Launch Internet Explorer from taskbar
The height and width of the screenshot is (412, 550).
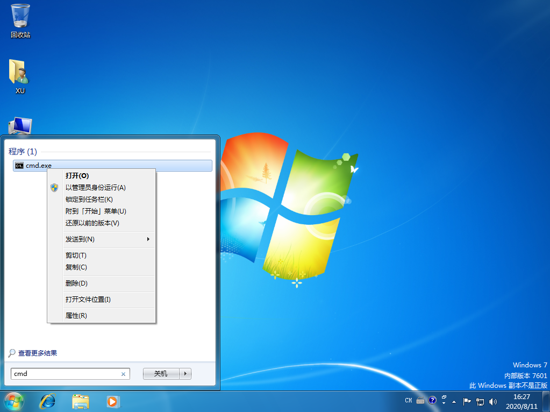tap(47, 401)
